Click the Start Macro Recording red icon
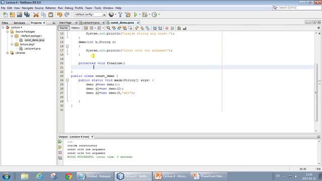 [167, 28]
